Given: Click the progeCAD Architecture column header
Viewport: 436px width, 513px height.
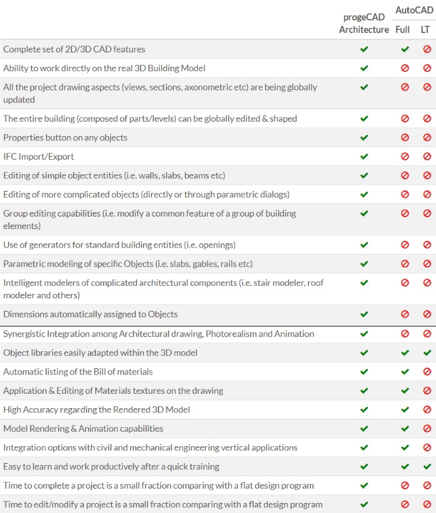Looking at the screenshot, I should tap(364, 23).
